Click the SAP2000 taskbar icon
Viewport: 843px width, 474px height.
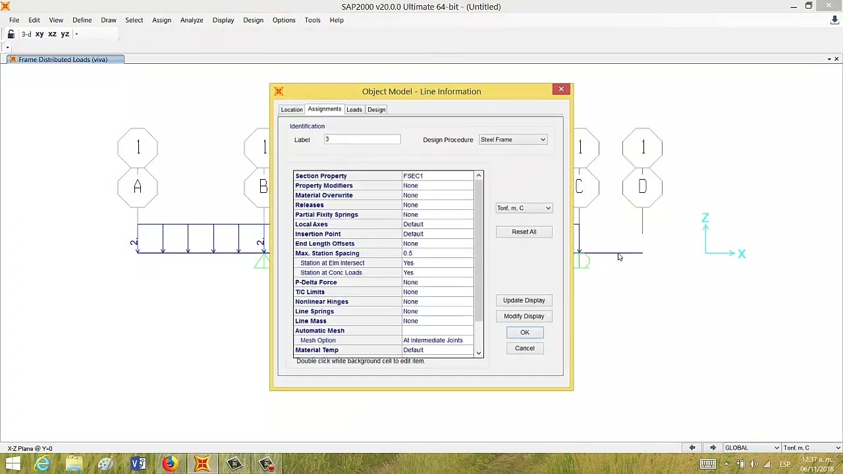202,464
